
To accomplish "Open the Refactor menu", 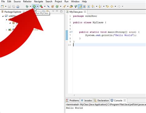I will [27, 2].
